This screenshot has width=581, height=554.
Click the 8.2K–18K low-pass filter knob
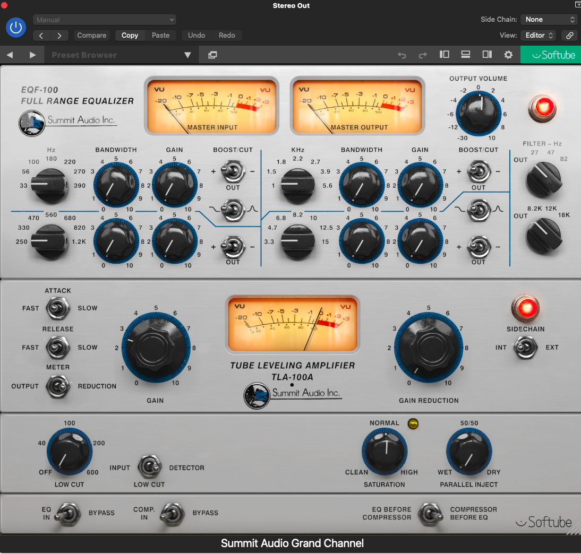tap(544, 236)
